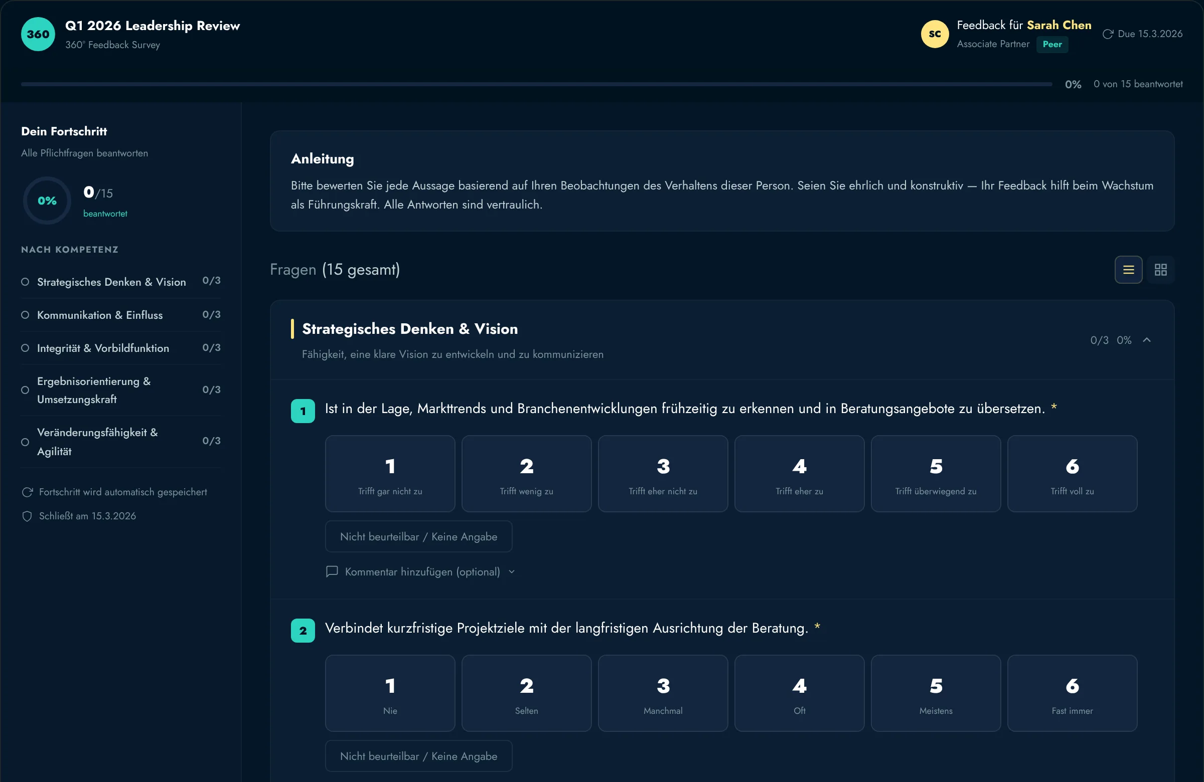Open Integrität & Vorbildfunktion in sidebar
Image resolution: width=1204 pixels, height=782 pixels.
pos(121,348)
